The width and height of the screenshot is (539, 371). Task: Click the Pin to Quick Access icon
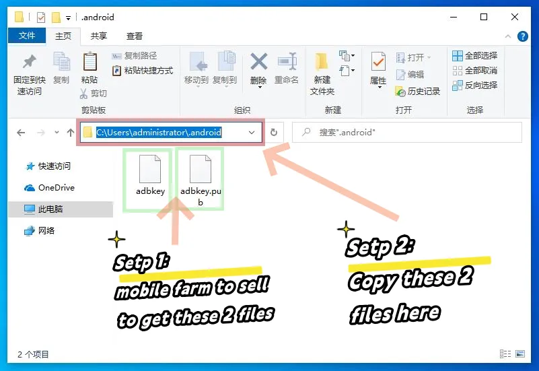coord(29,64)
